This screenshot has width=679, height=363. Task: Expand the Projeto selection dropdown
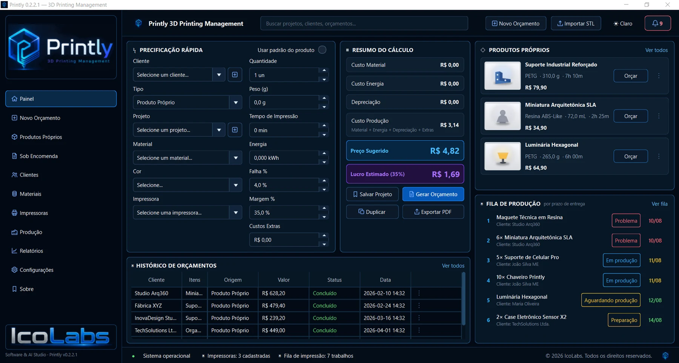click(219, 130)
